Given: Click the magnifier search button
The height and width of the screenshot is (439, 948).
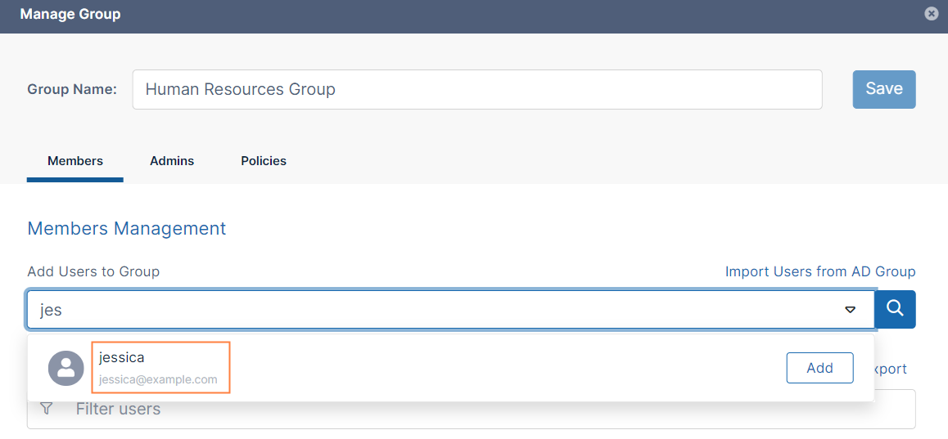Looking at the screenshot, I should pos(896,309).
